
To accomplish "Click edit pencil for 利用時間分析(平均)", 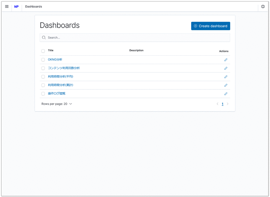I will (x=226, y=77).
